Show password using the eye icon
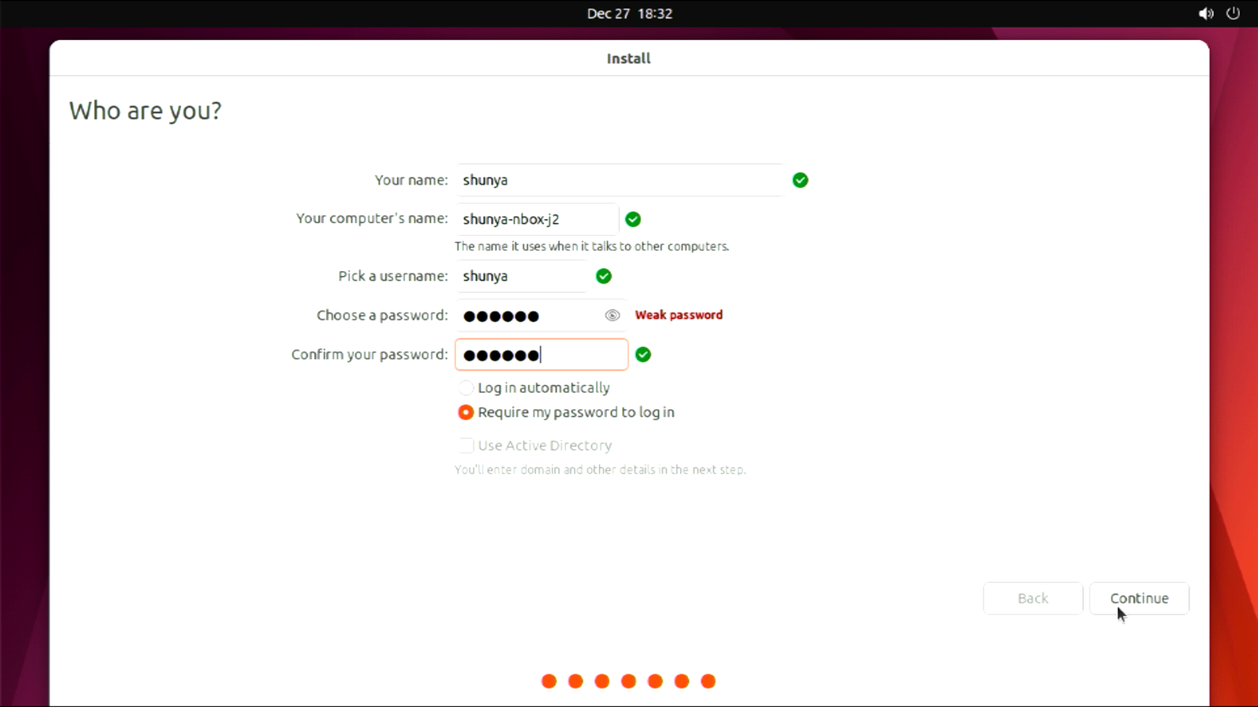Viewport: 1258px width, 707px height. click(612, 316)
